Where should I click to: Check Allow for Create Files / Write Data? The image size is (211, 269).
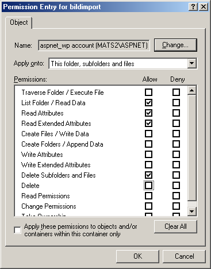(148, 133)
